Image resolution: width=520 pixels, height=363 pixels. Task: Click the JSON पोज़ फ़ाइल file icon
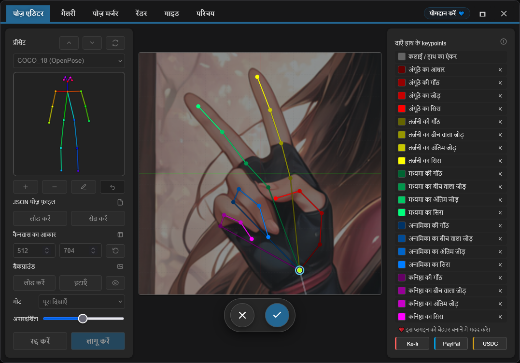[x=120, y=202]
